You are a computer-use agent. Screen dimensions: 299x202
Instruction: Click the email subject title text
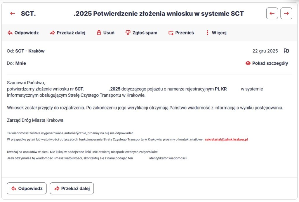(x=159, y=13)
